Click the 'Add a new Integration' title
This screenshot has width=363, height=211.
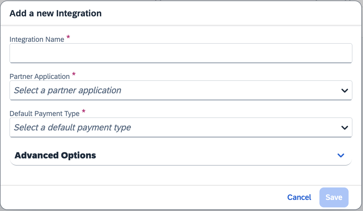coord(56,13)
